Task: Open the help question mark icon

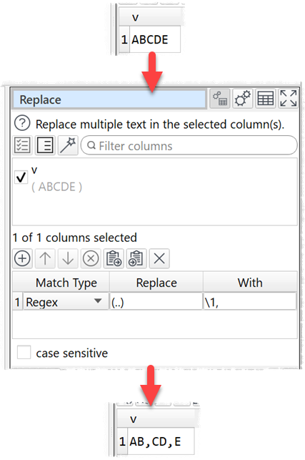Action: [22, 123]
